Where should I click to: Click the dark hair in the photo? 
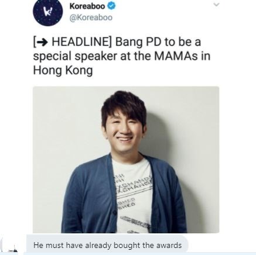[124, 105]
